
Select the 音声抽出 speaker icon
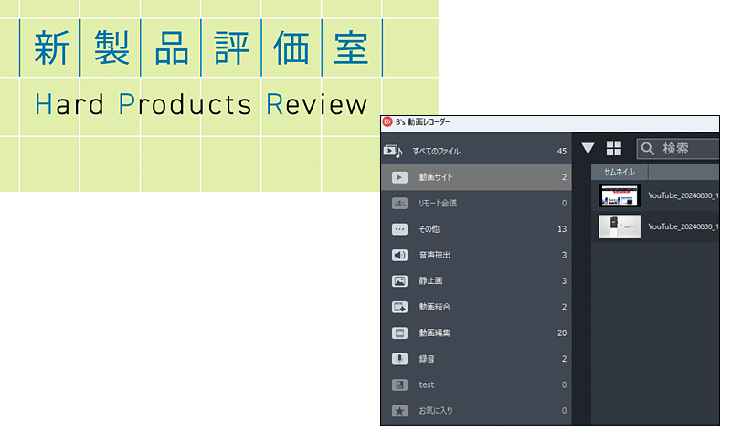(x=399, y=255)
